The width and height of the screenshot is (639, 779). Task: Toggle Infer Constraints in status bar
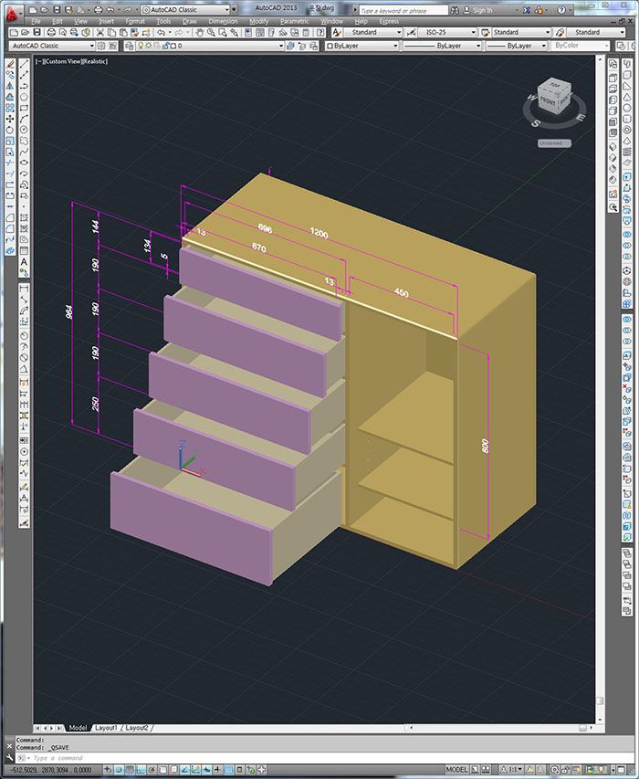coord(108,770)
